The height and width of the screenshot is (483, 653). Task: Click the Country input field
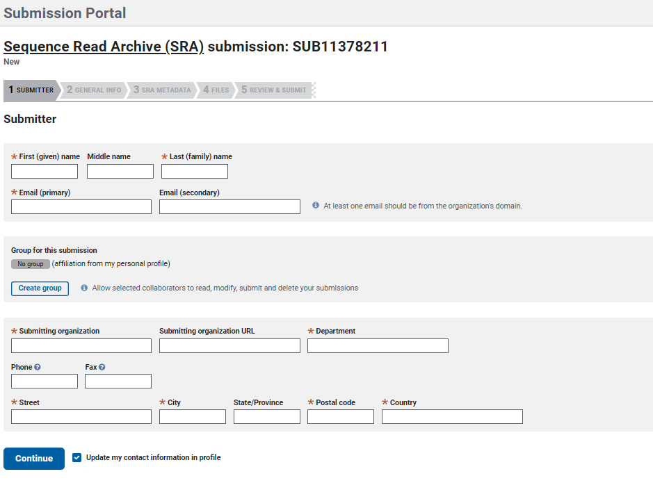pyautogui.click(x=452, y=416)
